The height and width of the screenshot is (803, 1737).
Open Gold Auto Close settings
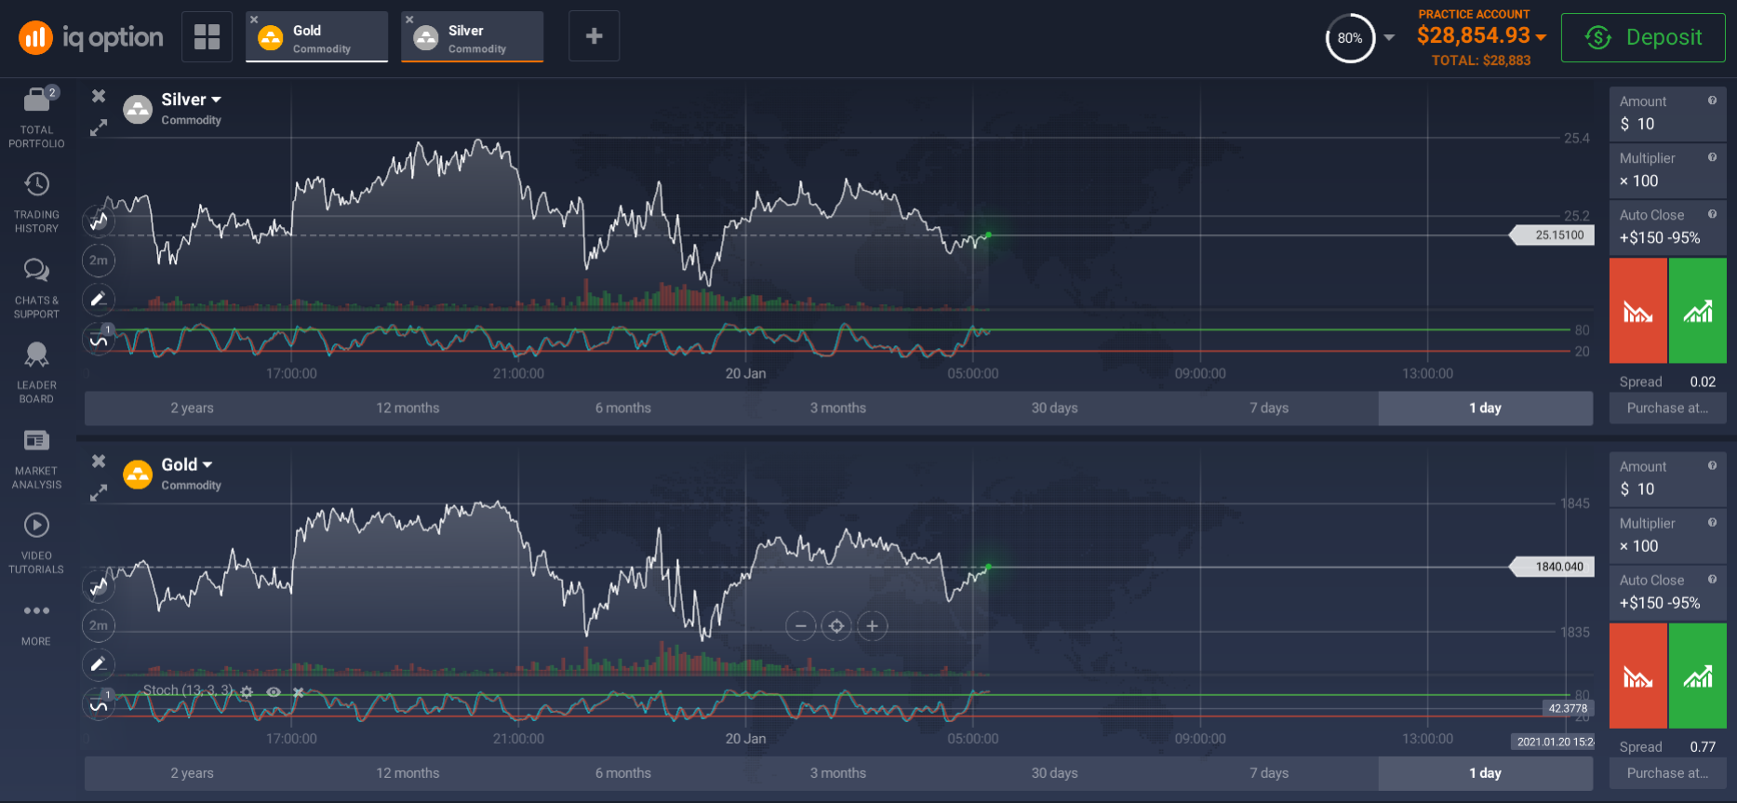pos(1668,593)
